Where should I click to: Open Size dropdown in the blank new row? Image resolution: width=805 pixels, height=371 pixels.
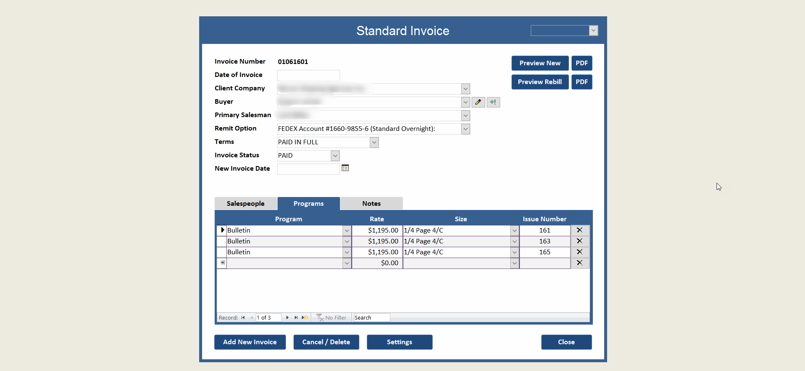(x=514, y=263)
